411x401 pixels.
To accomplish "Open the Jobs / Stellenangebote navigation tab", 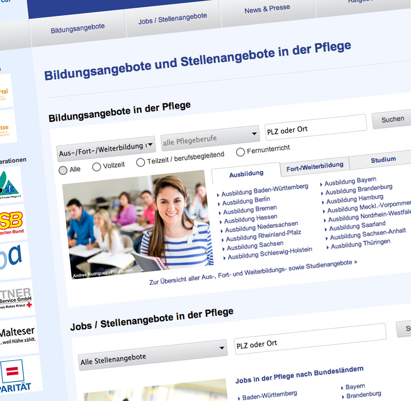I will (172, 19).
